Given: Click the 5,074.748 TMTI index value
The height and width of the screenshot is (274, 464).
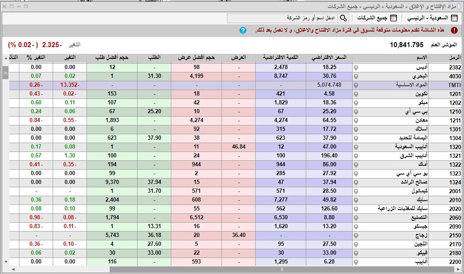Looking at the screenshot, I should (329, 85).
